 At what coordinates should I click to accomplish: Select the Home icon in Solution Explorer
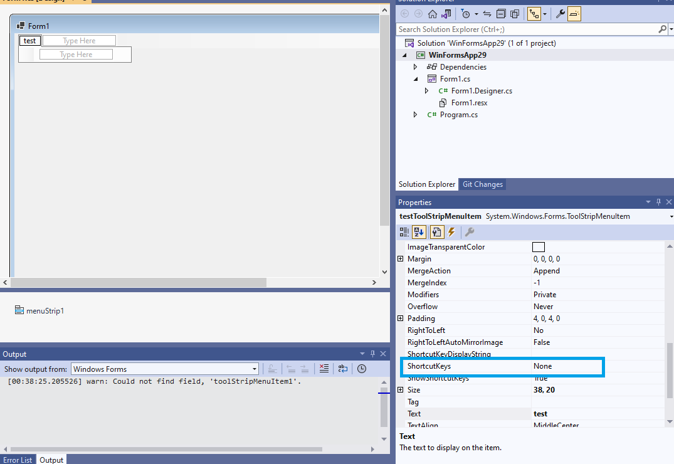432,14
